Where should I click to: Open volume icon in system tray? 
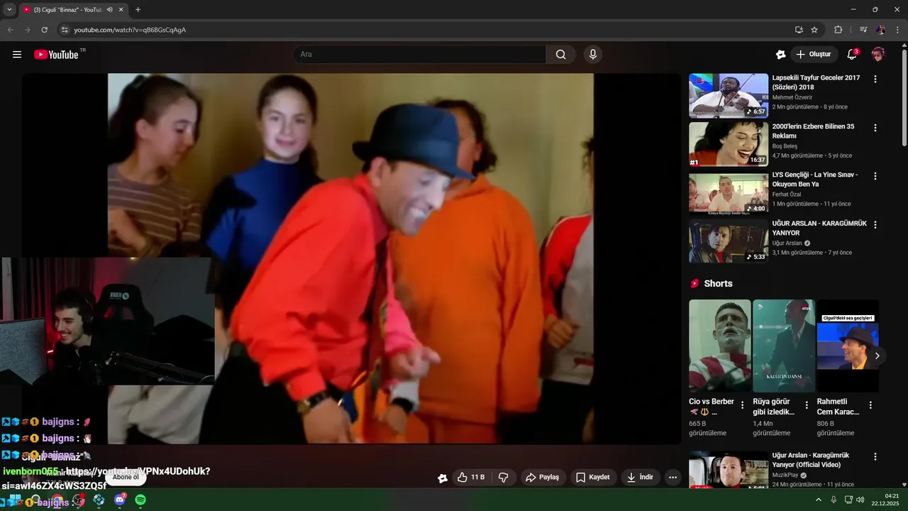coord(860,500)
